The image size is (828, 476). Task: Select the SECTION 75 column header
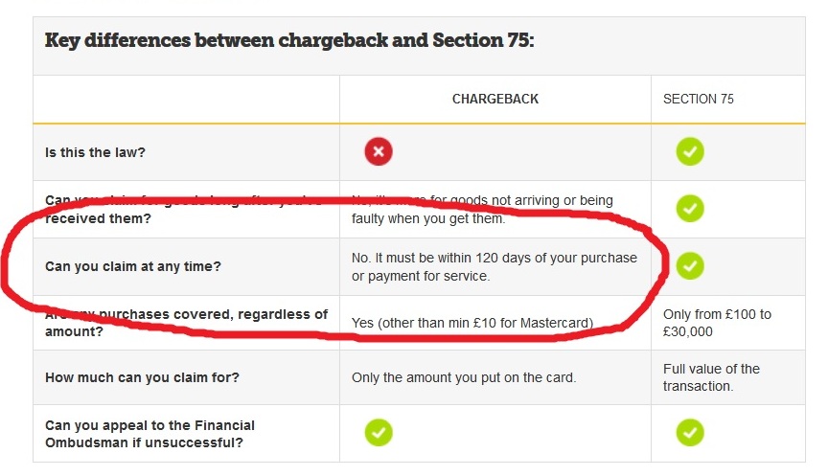point(699,99)
